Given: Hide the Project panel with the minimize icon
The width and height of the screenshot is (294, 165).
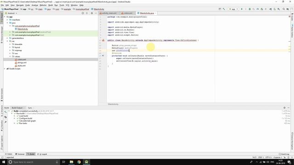Looking at the screenshot, I should tap(96, 13).
